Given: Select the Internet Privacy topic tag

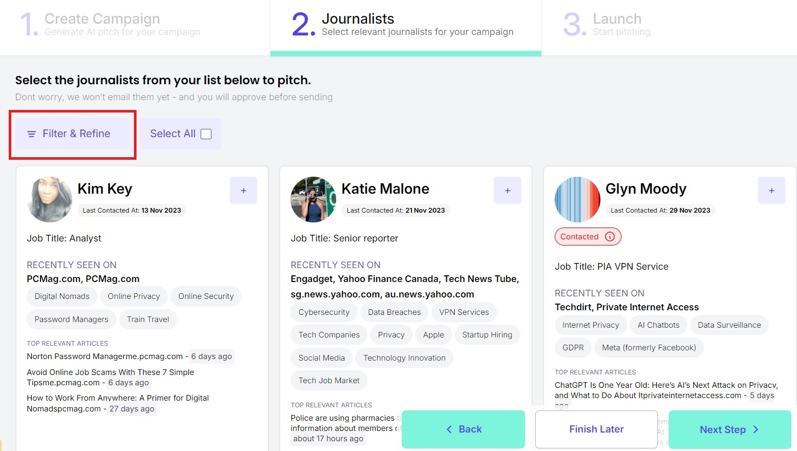Looking at the screenshot, I should [x=591, y=325].
